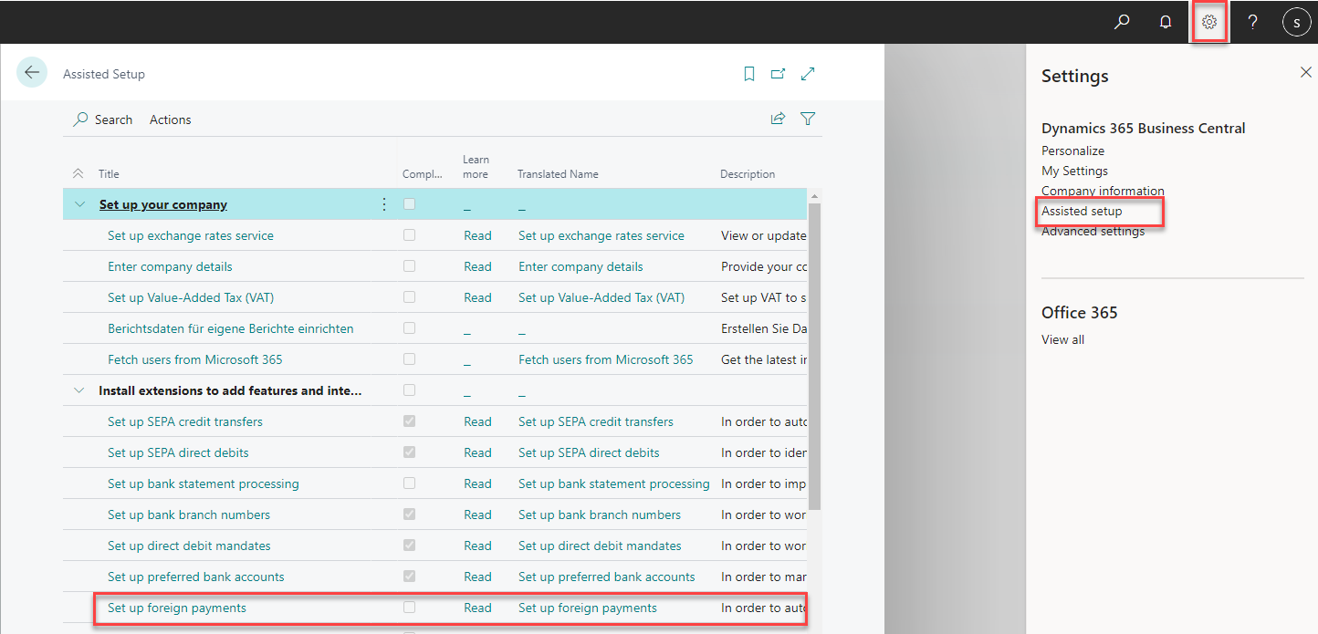The image size is (1318, 634).
Task: Bookmark the Assisted Setup page
Action: click(748, 73)
